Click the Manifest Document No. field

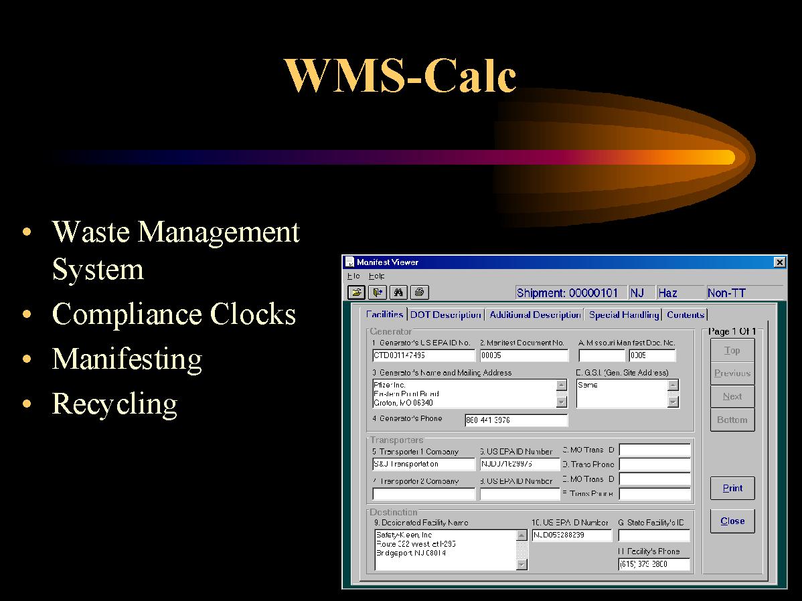(x=524, y=356)
